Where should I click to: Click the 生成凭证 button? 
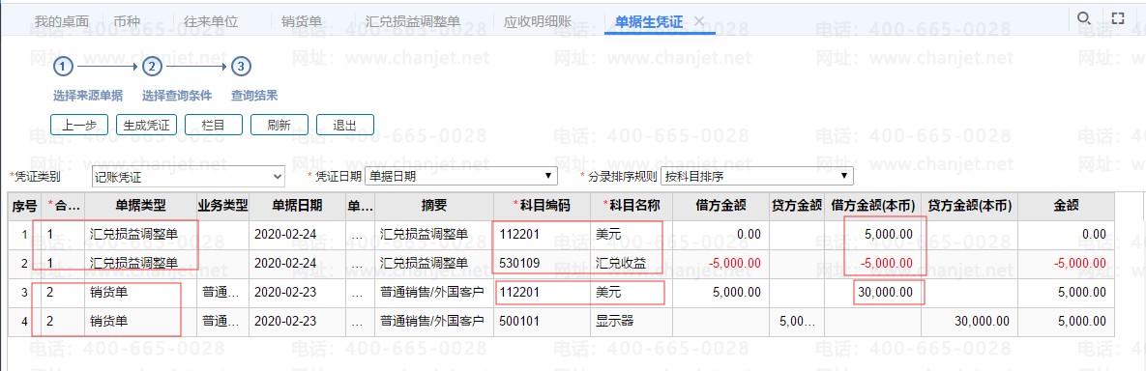pos(146,125)
